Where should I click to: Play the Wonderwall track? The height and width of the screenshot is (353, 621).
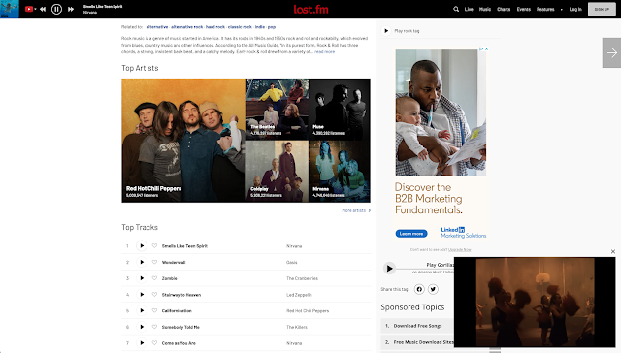pyautogui.click(x=142, y=262)
